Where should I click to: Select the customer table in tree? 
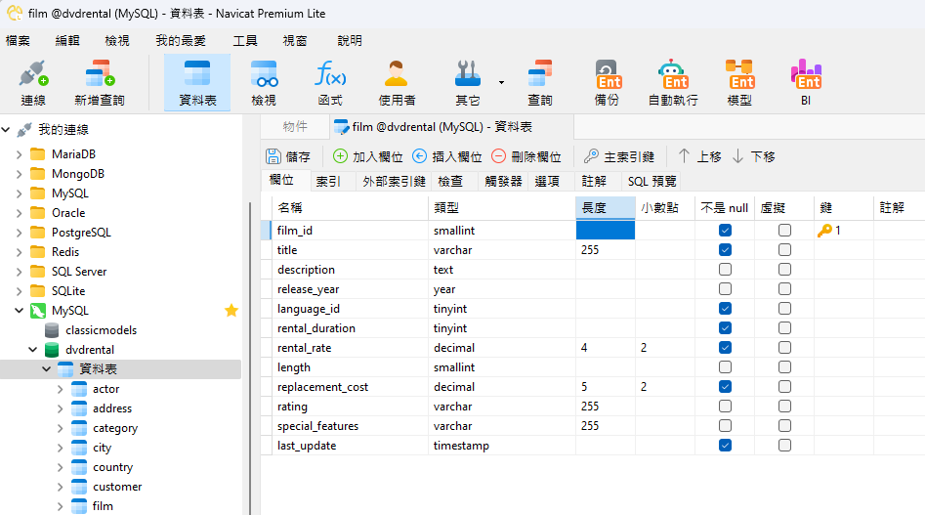click(116, 487)
